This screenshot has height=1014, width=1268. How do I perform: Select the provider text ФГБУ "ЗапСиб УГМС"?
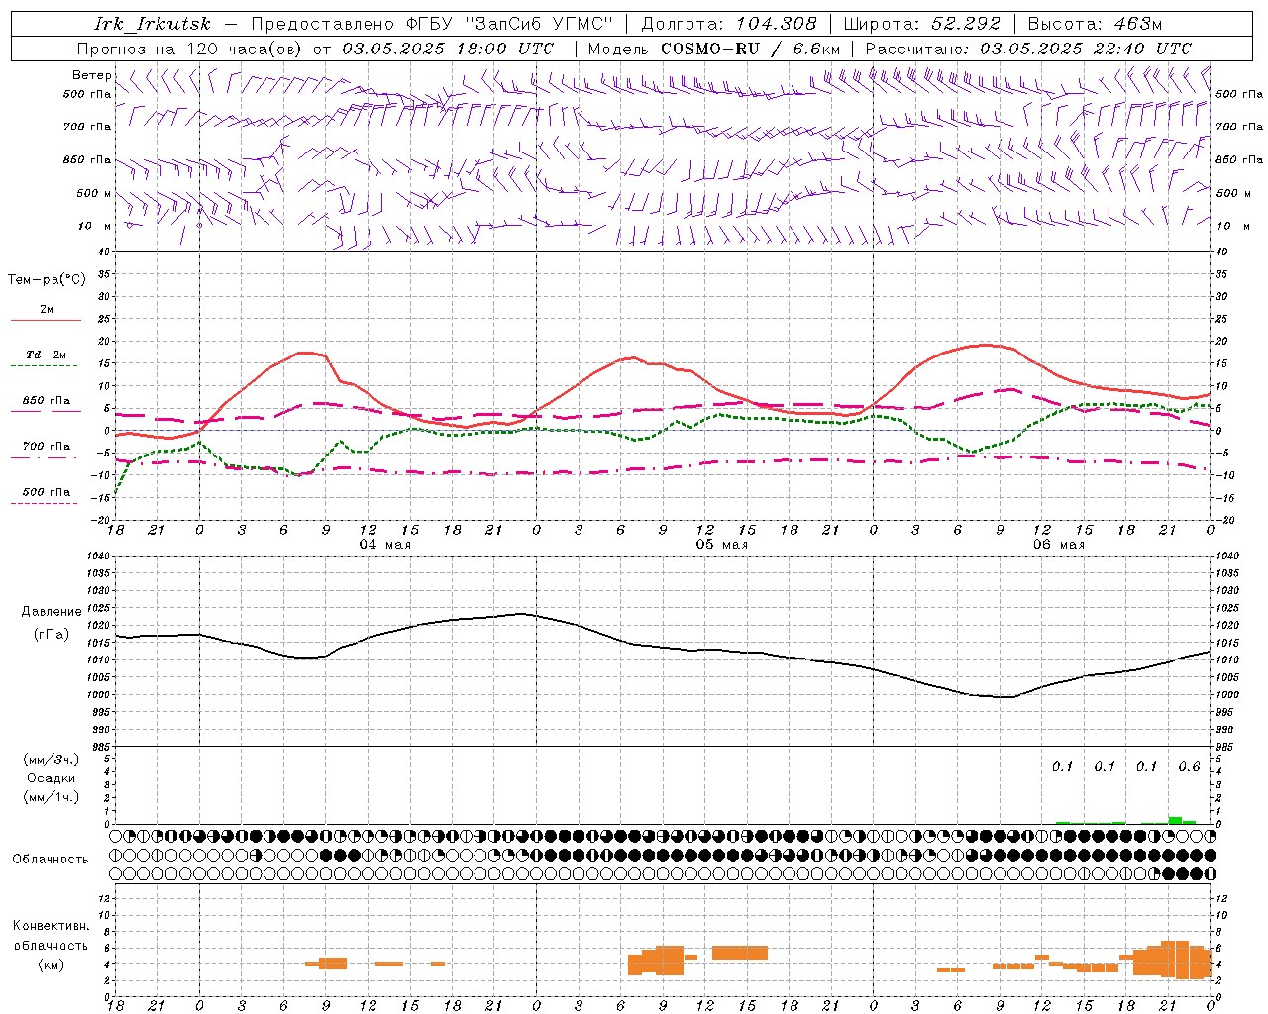509,24
